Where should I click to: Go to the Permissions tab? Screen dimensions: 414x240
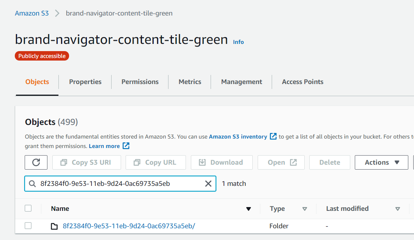[x=140, y=82]
